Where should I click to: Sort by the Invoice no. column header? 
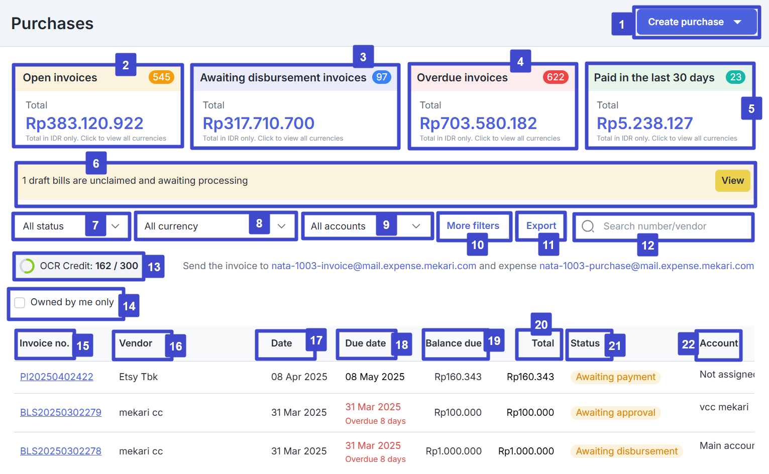(44, 343)
